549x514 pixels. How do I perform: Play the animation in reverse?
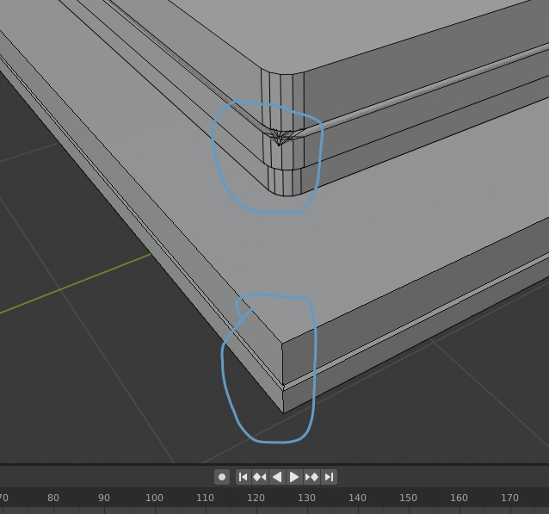click(x=277, y=477)
